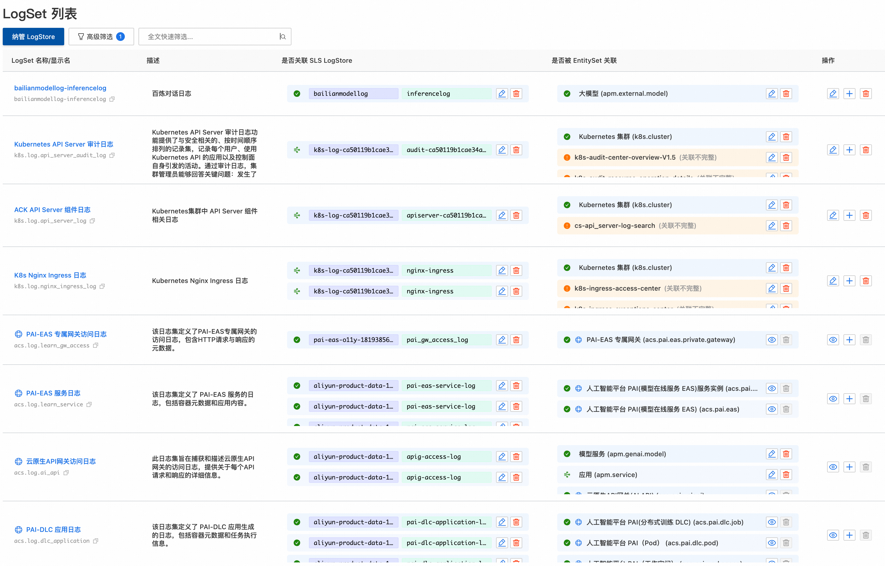Image resolution: width=885 pixels, height=566 pixels.
Task: Click search icon in quick filter box
Action: (x=282, y=37)
